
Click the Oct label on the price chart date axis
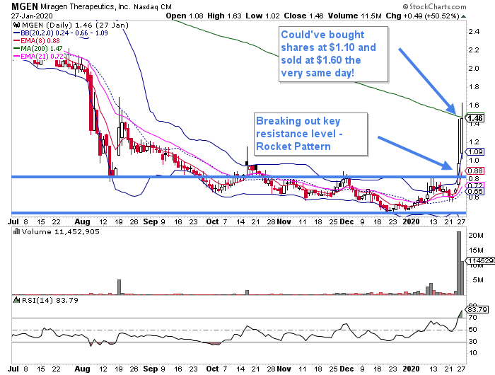click(x=212, y=221)
